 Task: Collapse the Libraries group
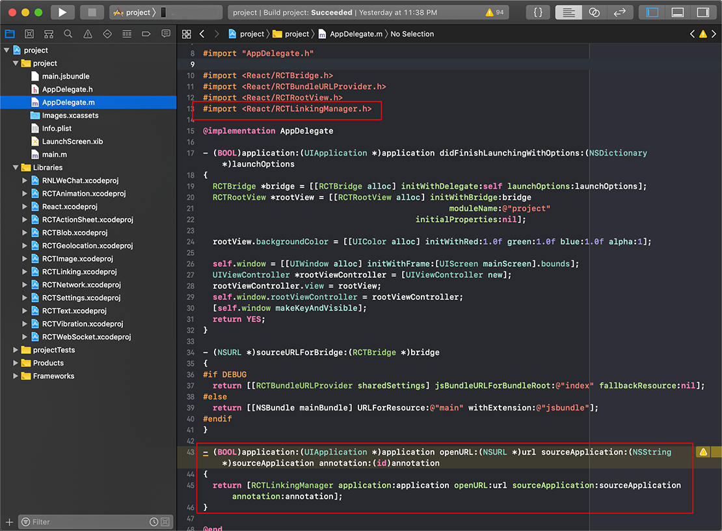[16, 168]
